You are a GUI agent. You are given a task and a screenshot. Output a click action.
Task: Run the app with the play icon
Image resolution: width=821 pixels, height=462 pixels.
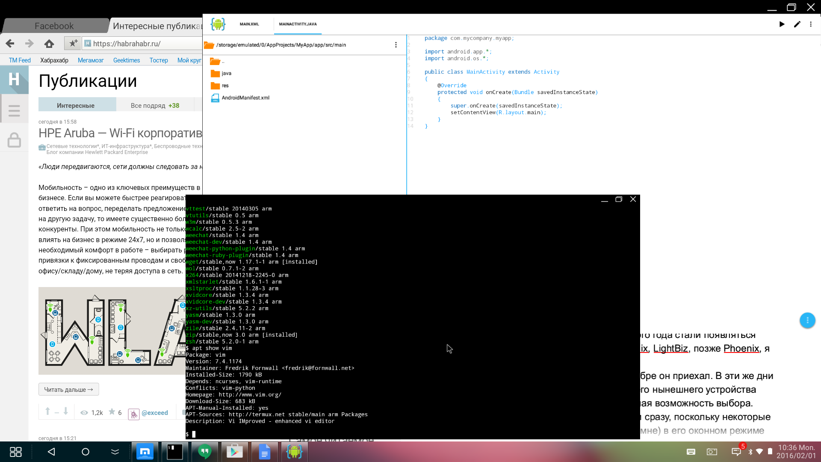782,24
